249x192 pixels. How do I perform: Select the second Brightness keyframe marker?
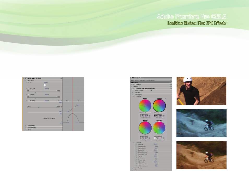click(x=79, y=100)
